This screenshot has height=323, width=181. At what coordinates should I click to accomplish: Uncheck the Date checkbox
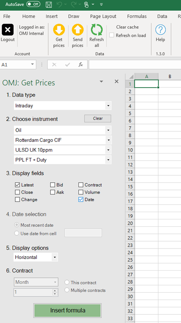tap(81, 200)
